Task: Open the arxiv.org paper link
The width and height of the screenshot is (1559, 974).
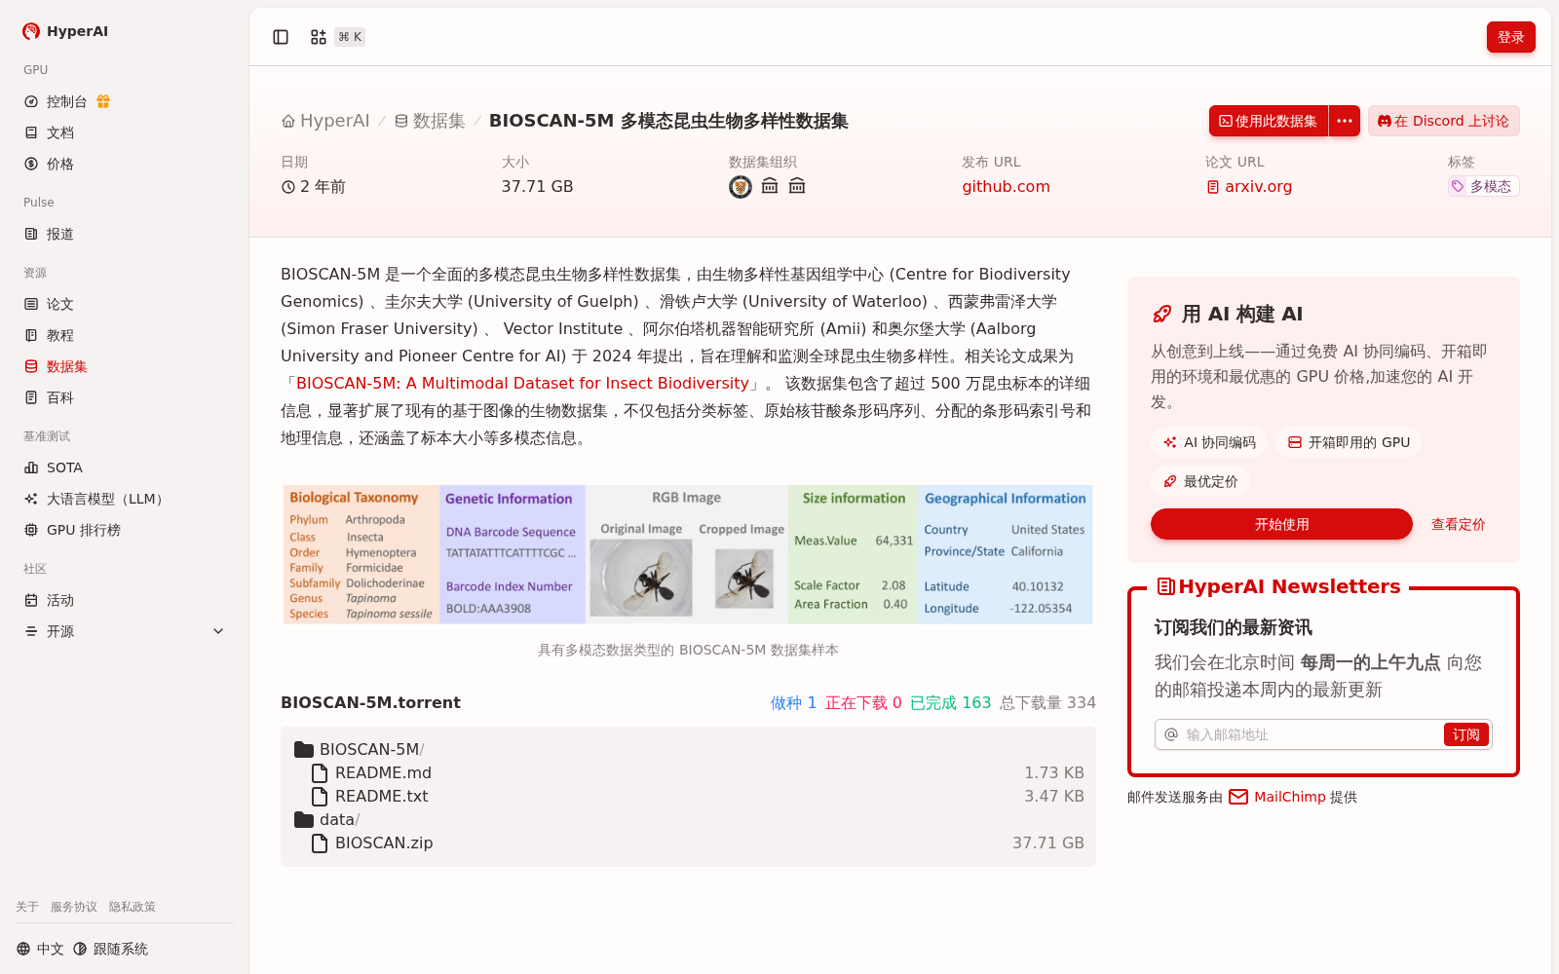Action: click(1249, 186)
